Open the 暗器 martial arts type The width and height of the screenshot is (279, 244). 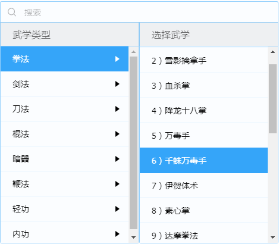(65, 159)
